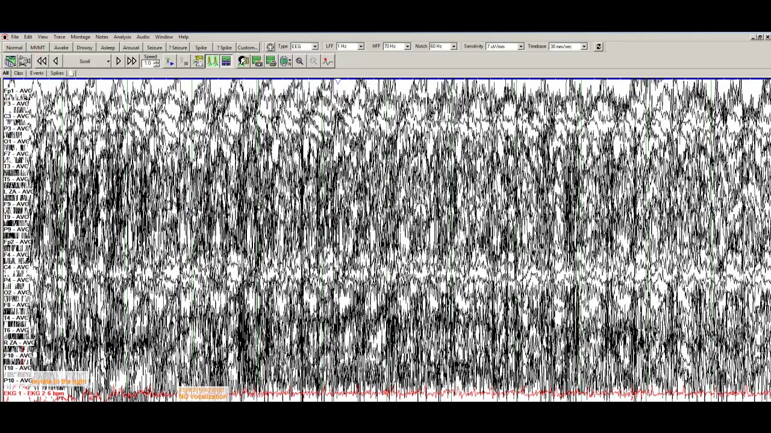Screen dimensions: 771x433
Task: Open the Notes menu
Action: pos(102,37)
